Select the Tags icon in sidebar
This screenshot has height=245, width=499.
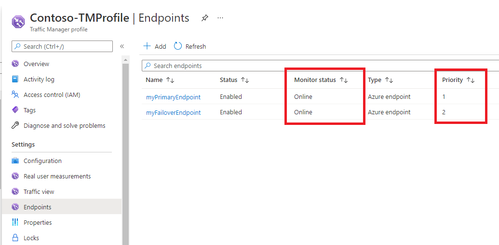click(15, 110)
